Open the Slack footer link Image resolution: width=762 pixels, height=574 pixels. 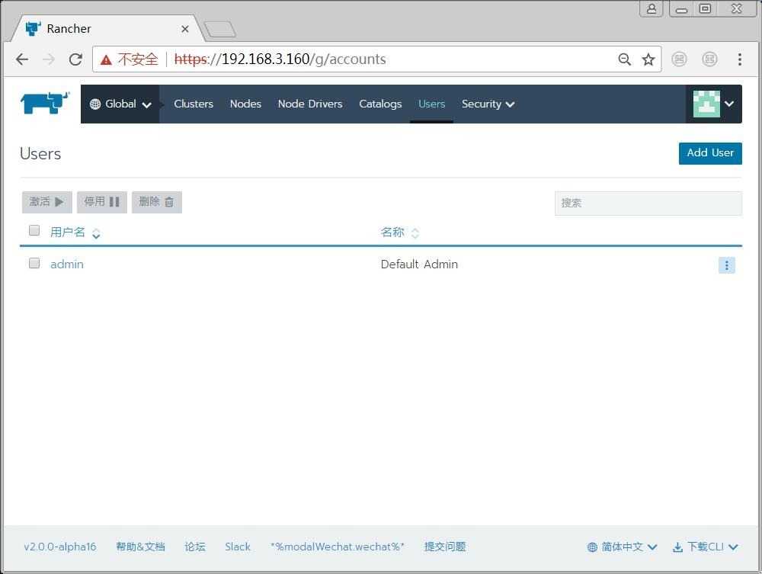[238, 547]
